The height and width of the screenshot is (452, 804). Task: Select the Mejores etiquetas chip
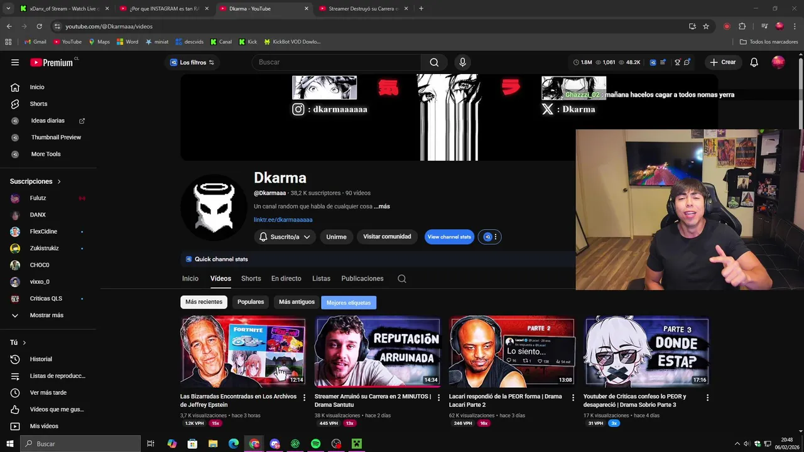pos(349,303)
